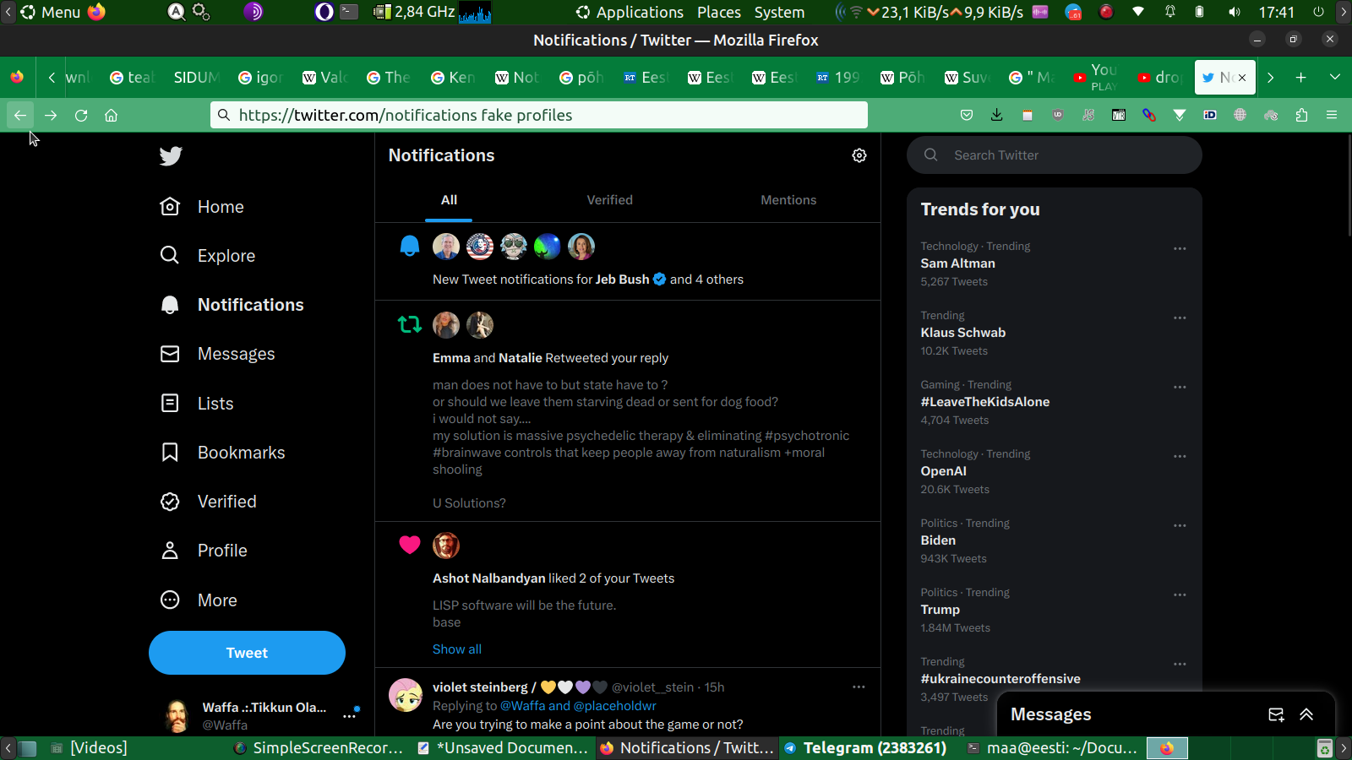Switch to the YouTube 'You' browser tab

[x=1096, y=78]
